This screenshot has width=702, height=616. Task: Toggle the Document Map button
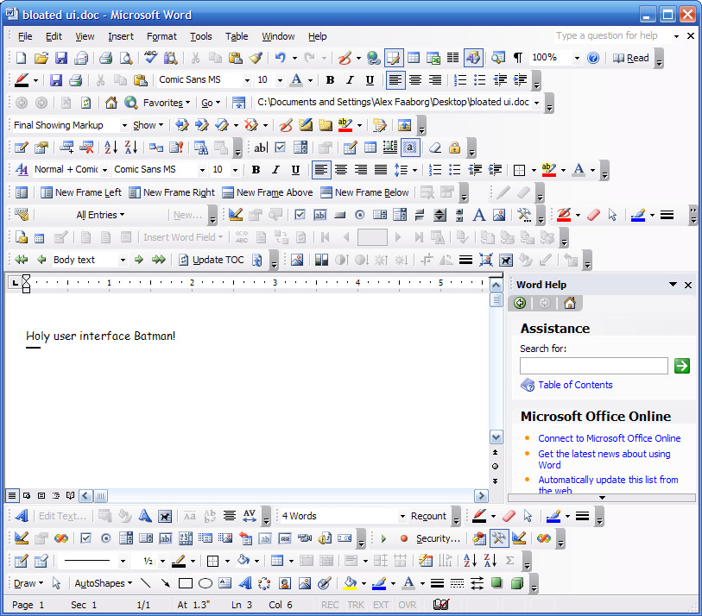coord(472,58)
